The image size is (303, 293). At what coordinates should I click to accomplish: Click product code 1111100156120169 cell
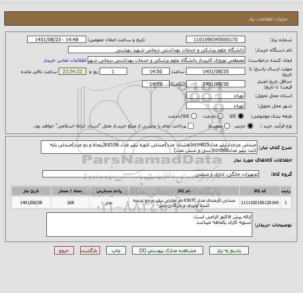click(x=260, y=203)
